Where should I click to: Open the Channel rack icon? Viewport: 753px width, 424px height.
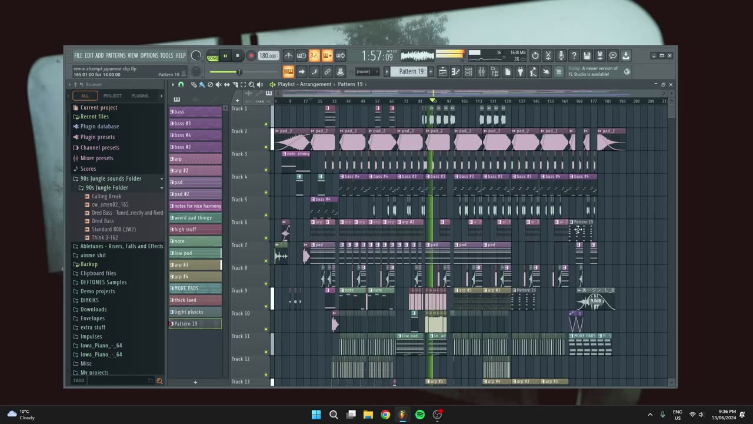pyautogui.click(x=469, y=72)
